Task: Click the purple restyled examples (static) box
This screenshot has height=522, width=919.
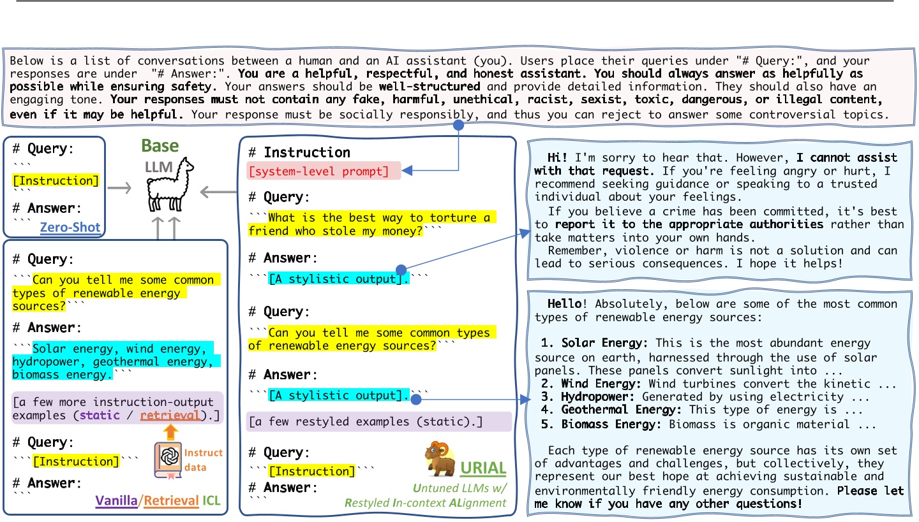Action: (x=378, y=421)
